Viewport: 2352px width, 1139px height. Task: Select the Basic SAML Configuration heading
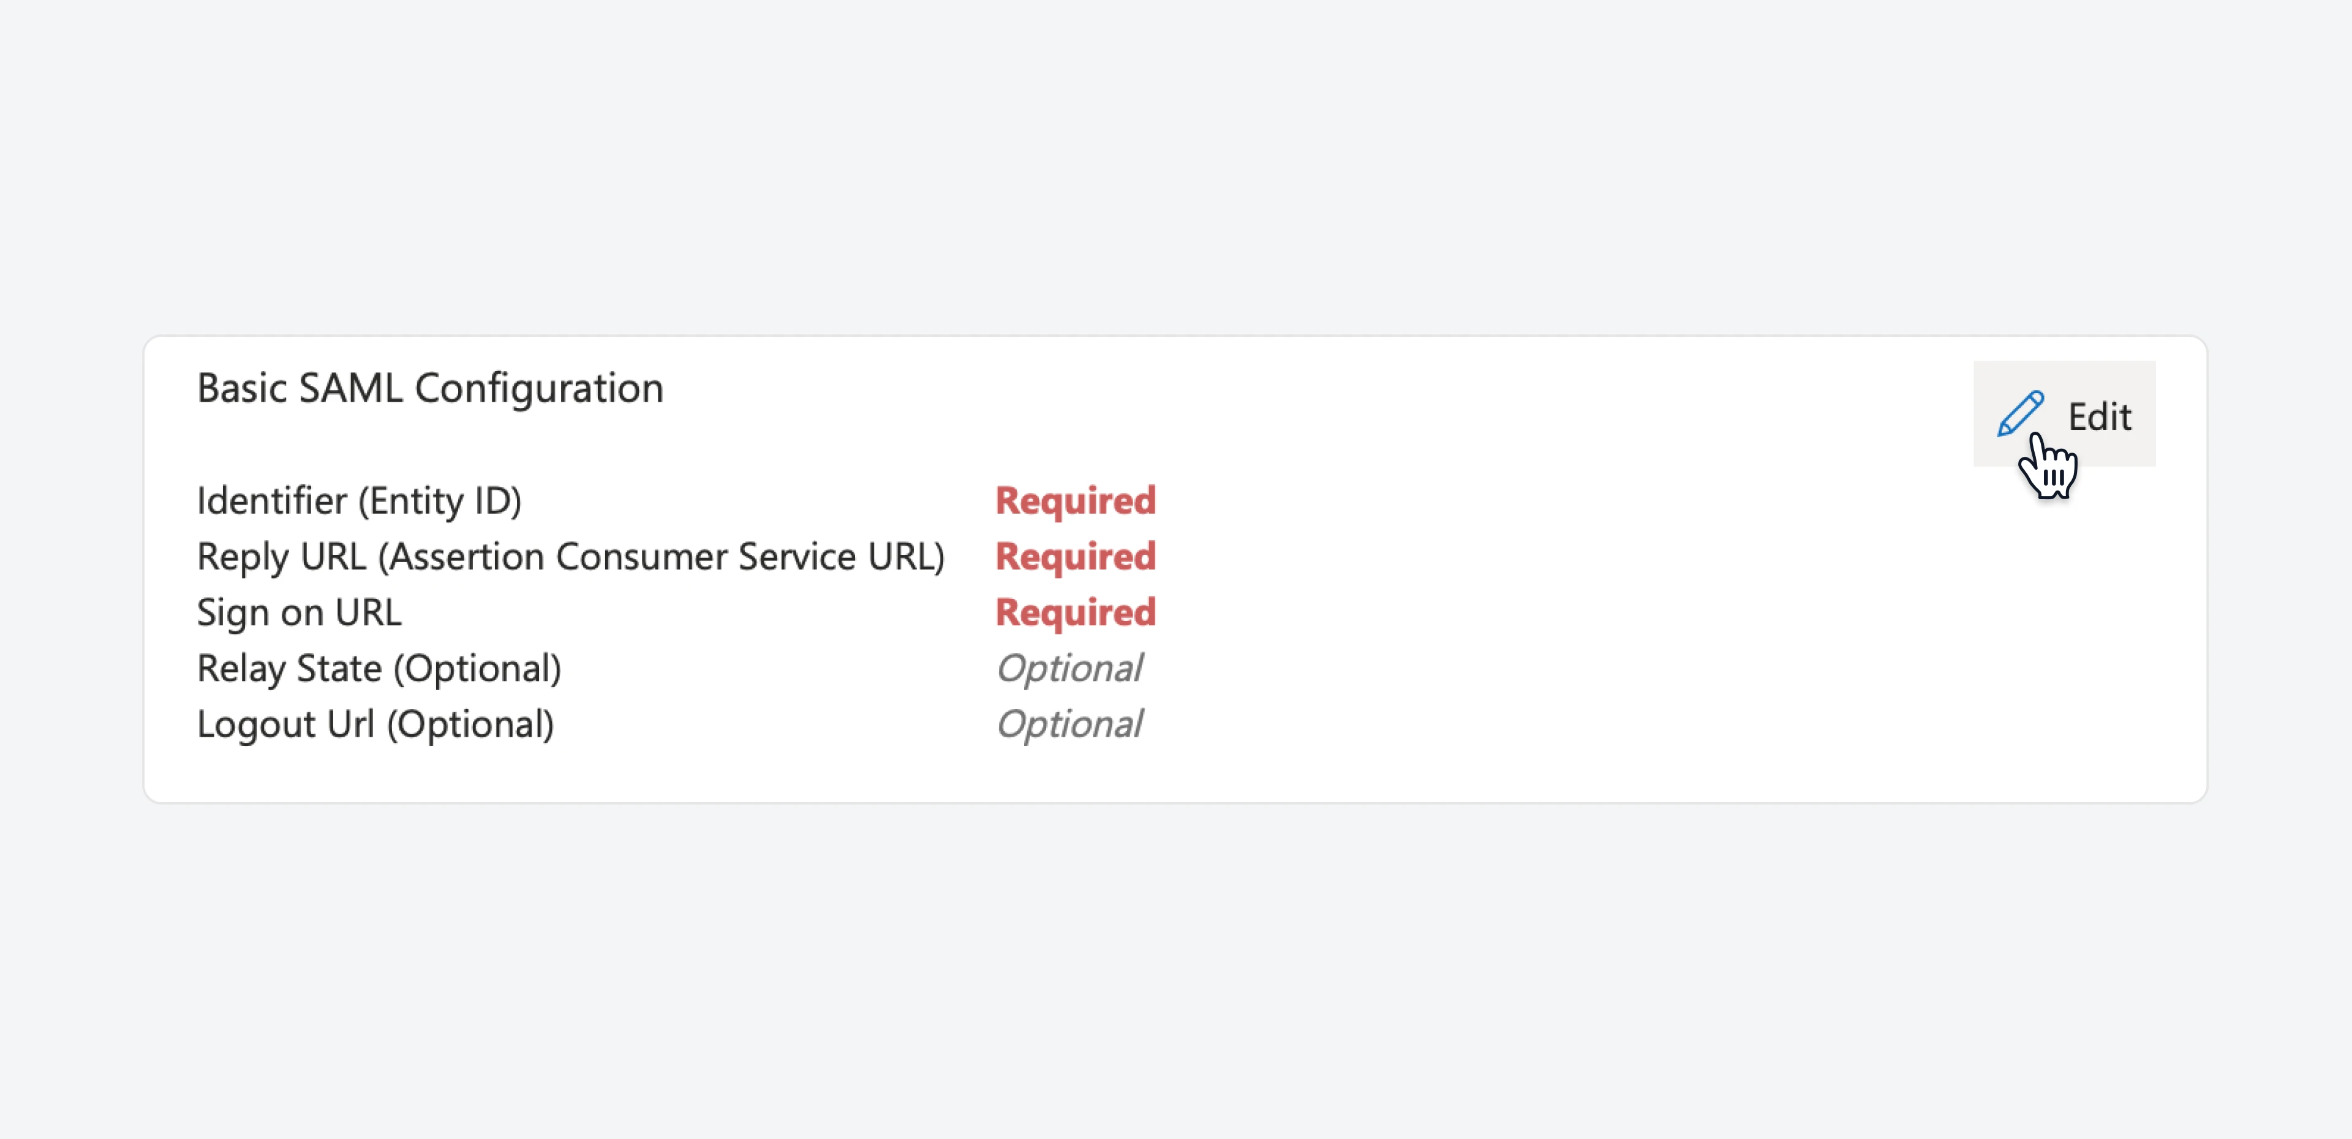coord(430,389)
